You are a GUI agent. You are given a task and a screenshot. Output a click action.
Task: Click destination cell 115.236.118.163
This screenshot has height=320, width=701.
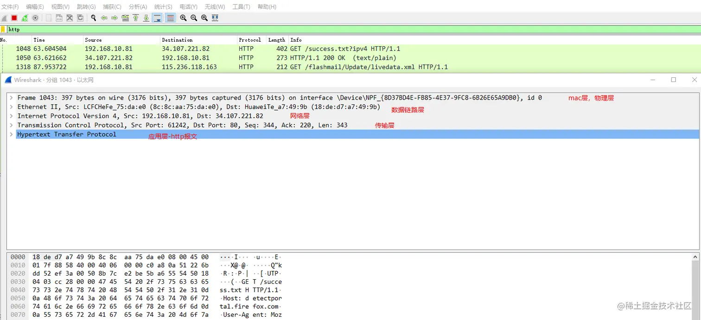click(x=189, y=67)
